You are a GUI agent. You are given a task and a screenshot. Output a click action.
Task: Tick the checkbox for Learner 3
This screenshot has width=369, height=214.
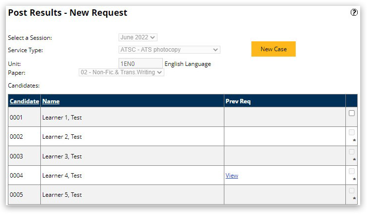point(352,152)
